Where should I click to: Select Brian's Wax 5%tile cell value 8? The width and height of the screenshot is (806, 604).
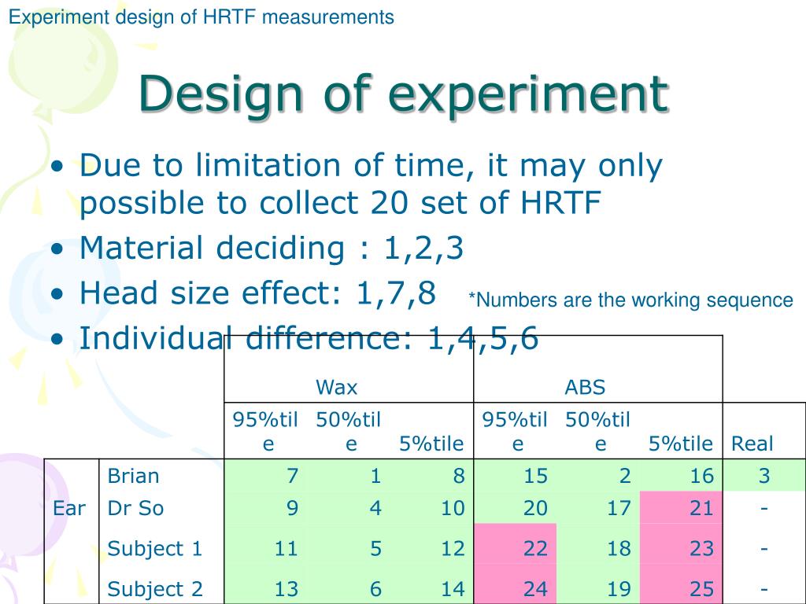[431, 476]
